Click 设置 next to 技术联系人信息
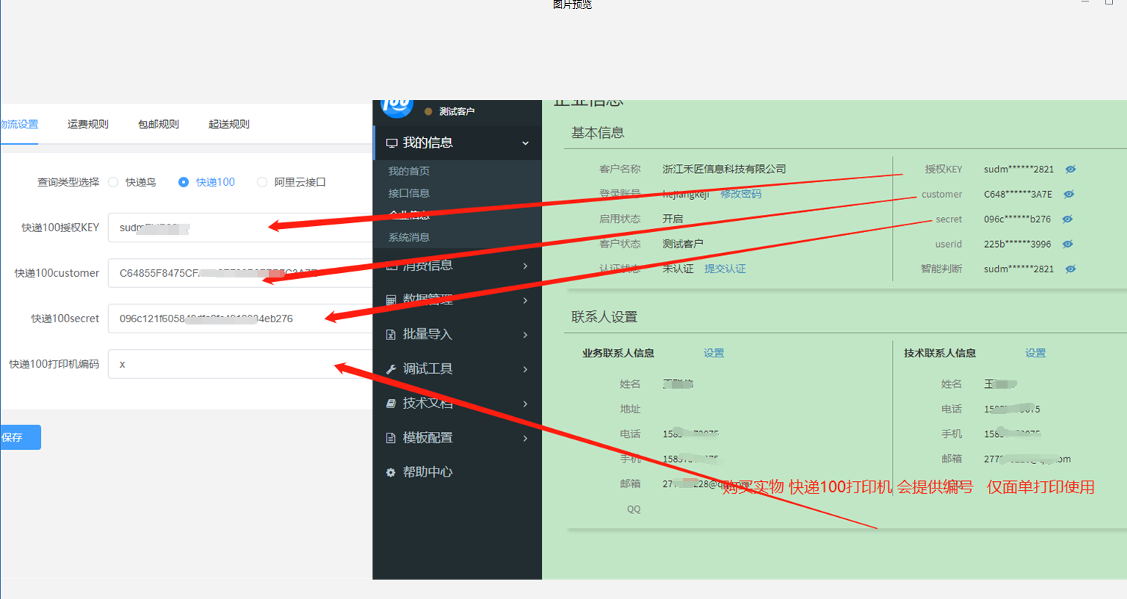Screen dimensions: 1127x599 (x=1035, y=353)
